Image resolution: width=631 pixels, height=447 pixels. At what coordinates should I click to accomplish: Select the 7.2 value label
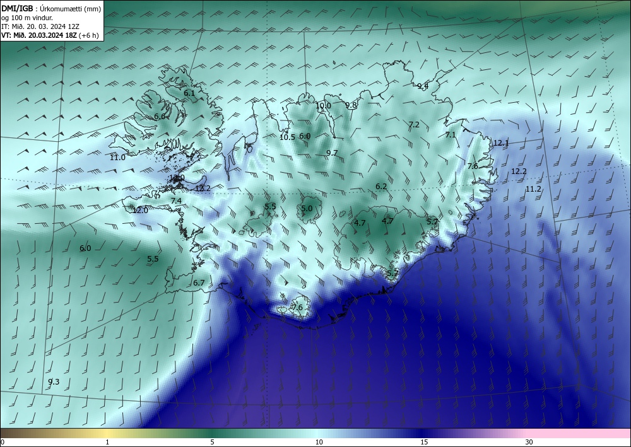[x=414, y=125]
